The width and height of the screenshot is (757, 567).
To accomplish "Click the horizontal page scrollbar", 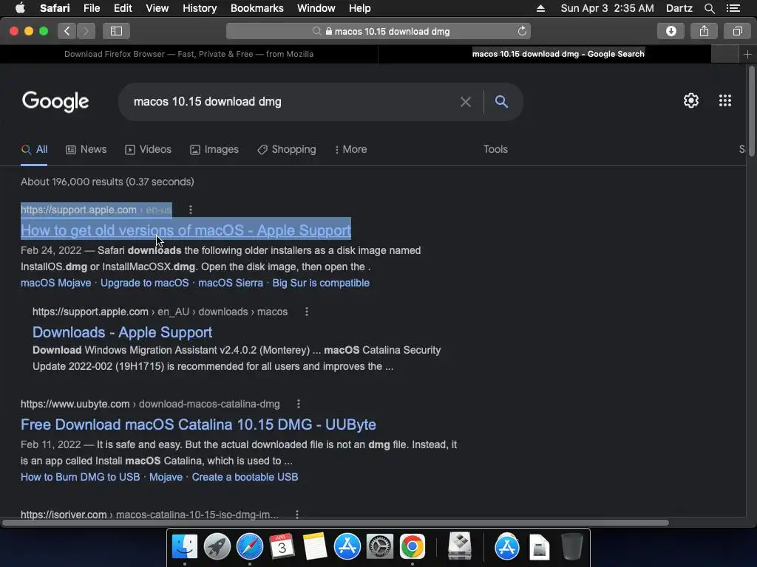I will [335, 523].
